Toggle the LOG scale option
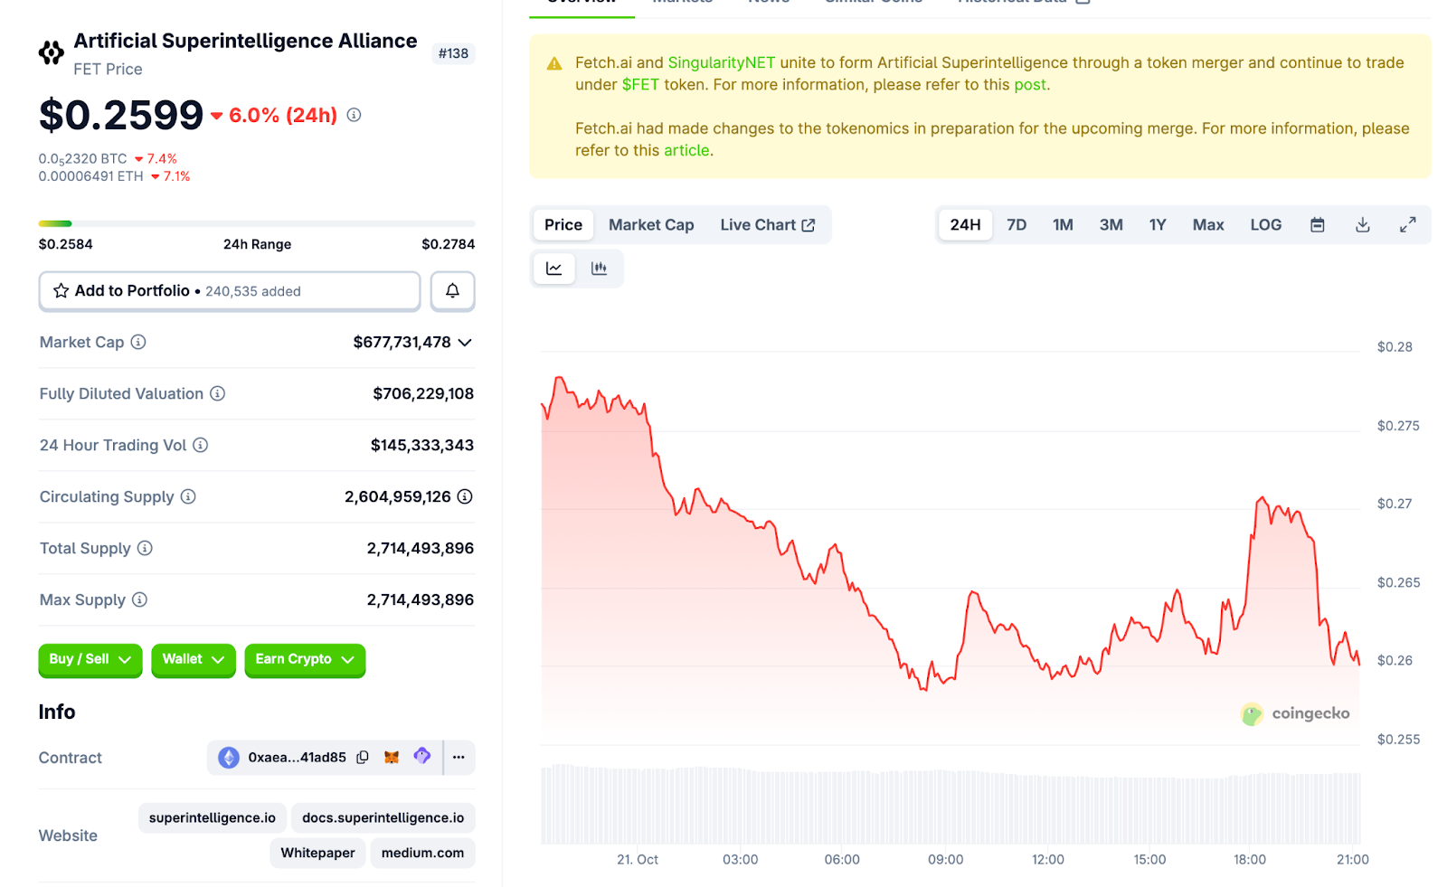 click(x=1265, y=225)
